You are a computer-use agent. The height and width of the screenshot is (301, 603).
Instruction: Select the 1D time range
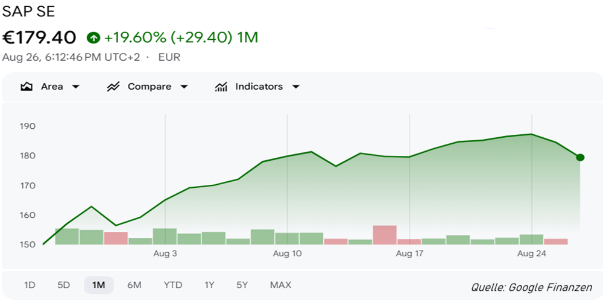[x=30, y=285]
